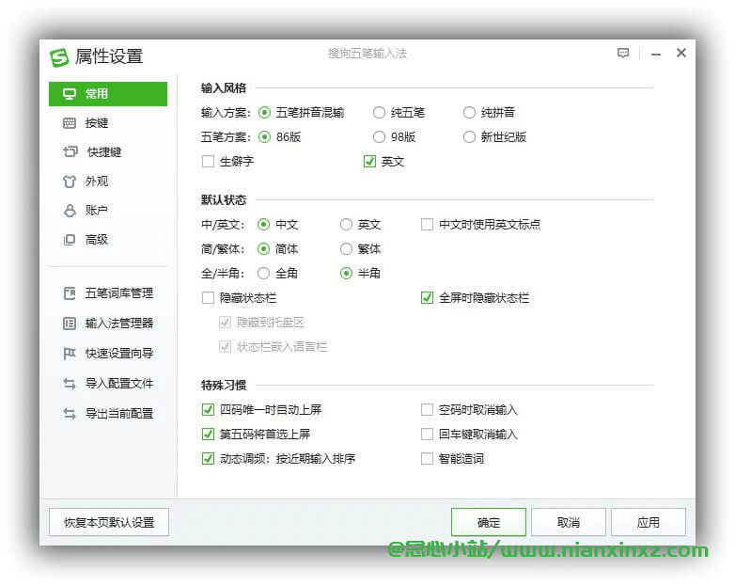Select the 全角 radio option
The image size is (735, 585).
(x=264, y=273)
